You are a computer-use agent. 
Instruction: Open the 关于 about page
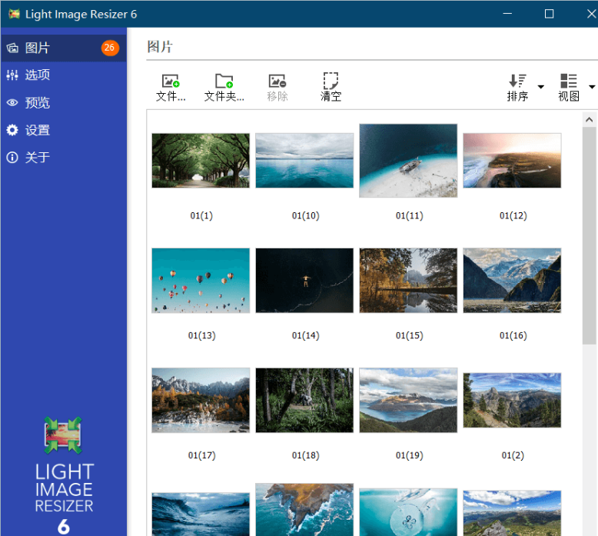coord(63,157)
